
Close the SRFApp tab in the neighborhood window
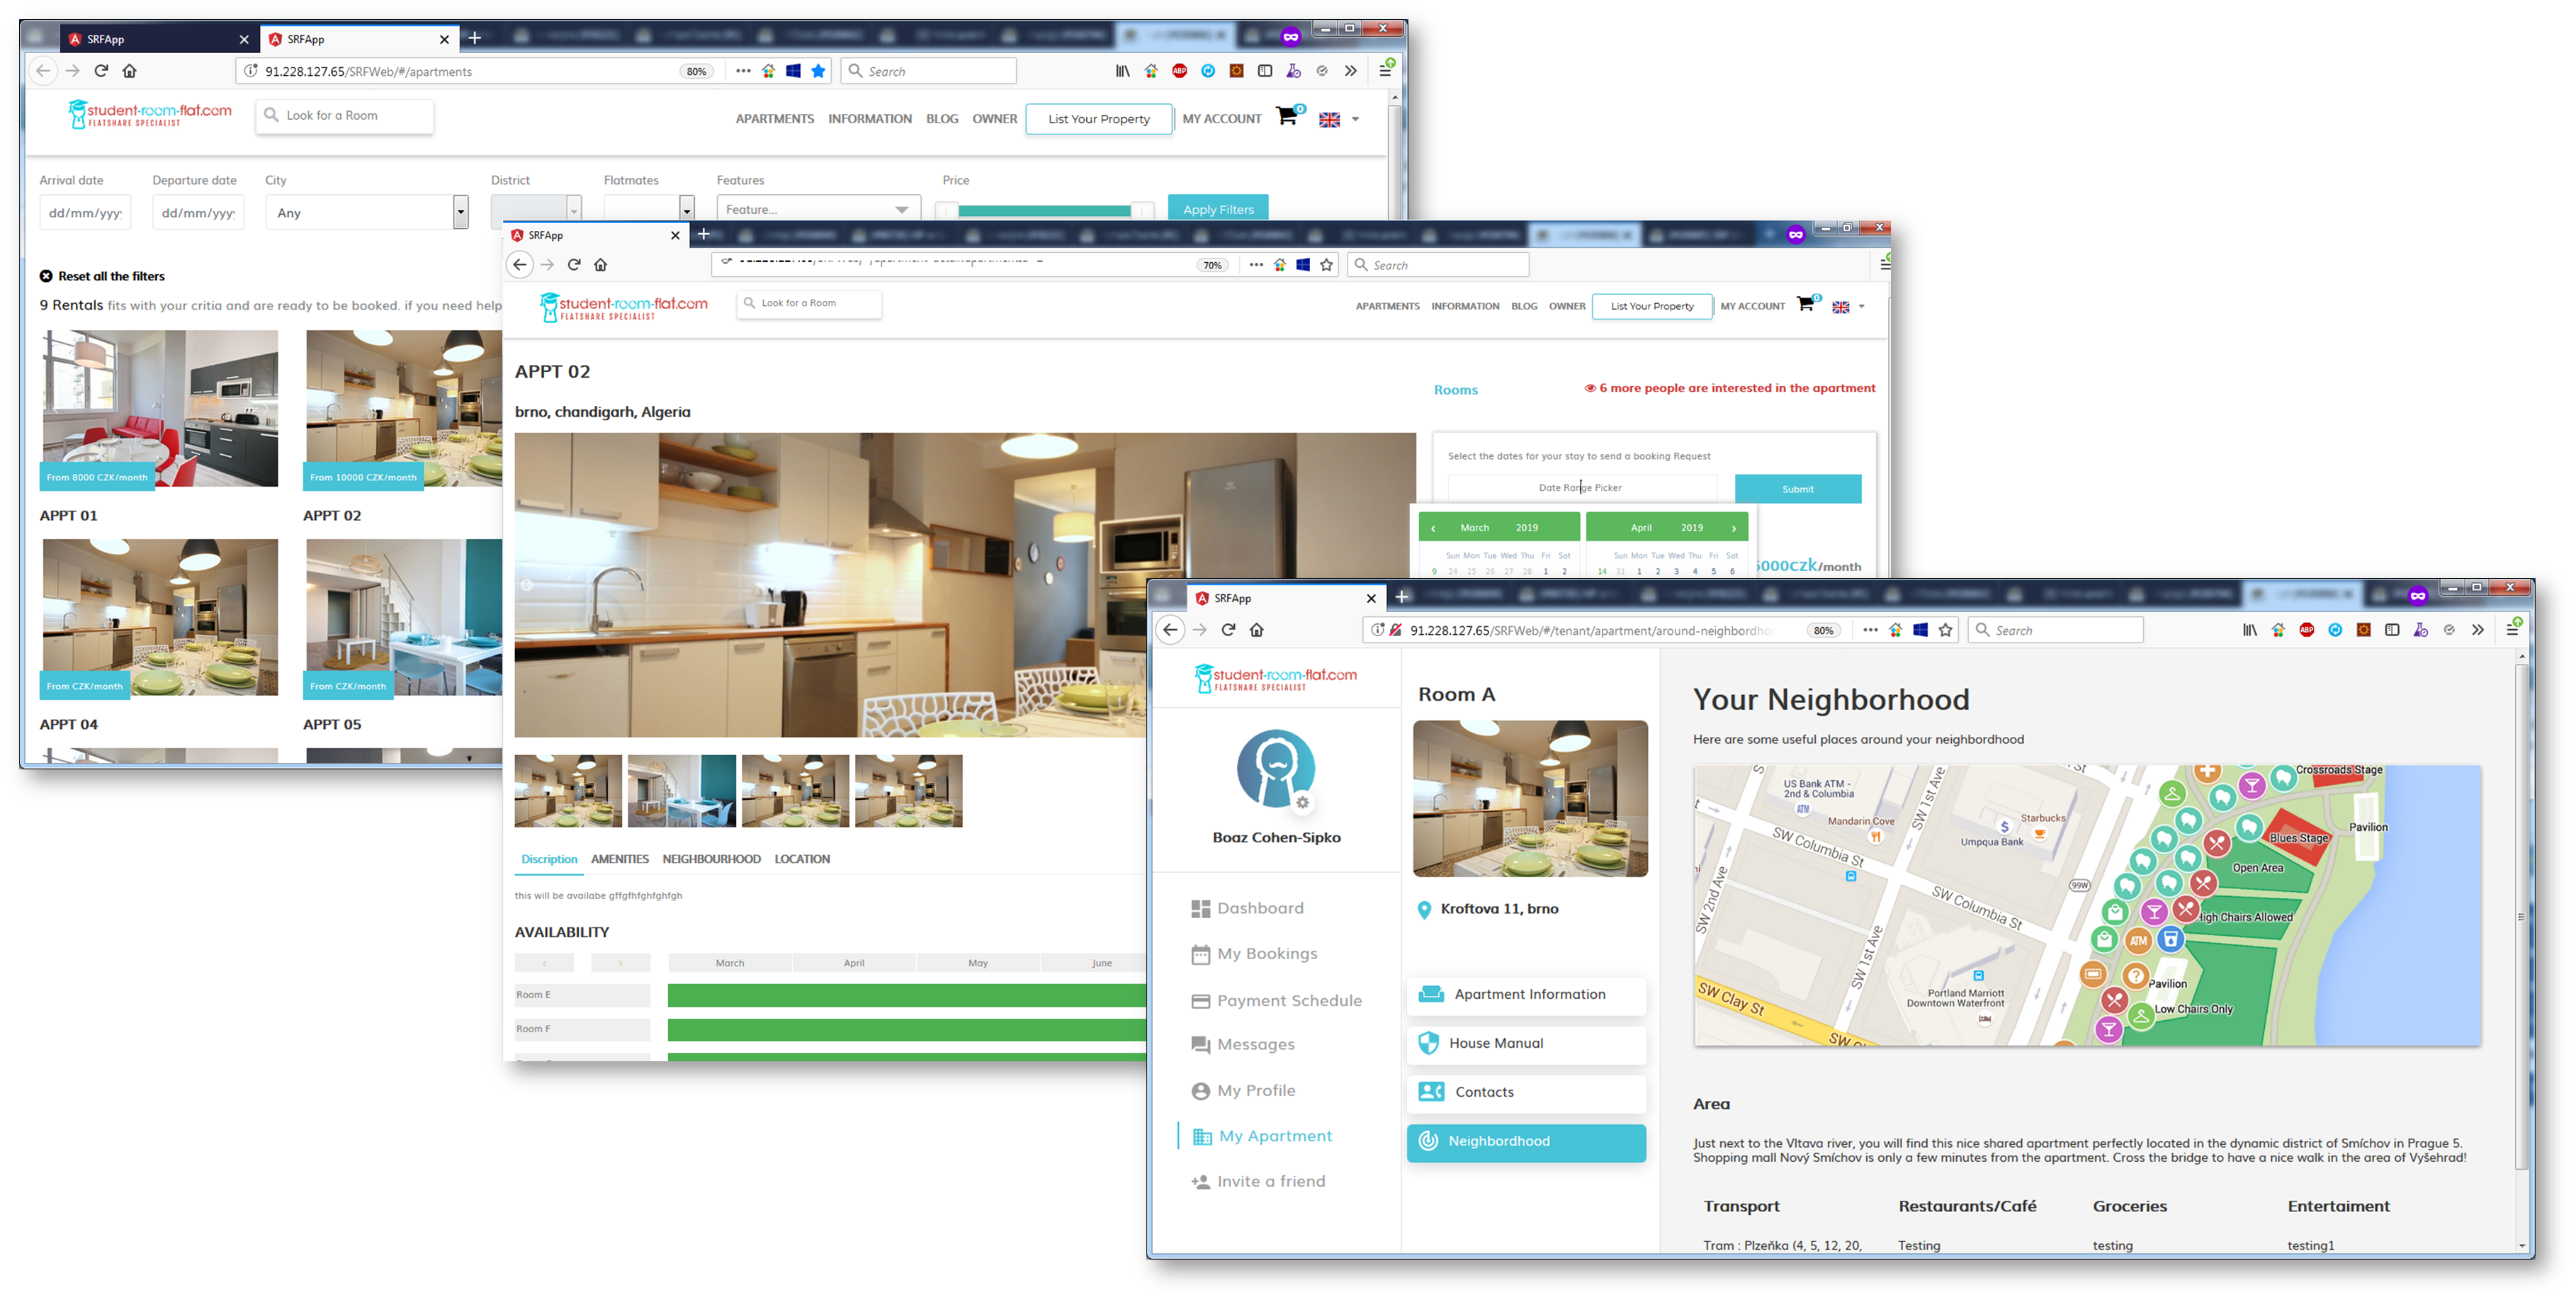click(x=1371, y=598)
